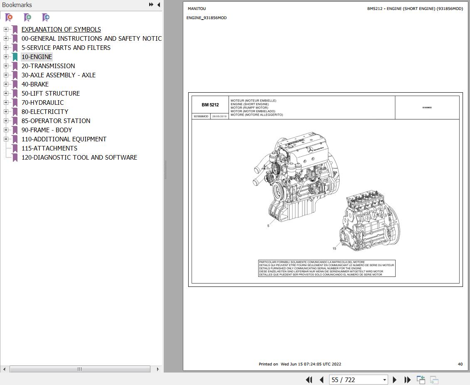Click bookmark icon beside 70-HYDRAULIC

pos(15,103)
